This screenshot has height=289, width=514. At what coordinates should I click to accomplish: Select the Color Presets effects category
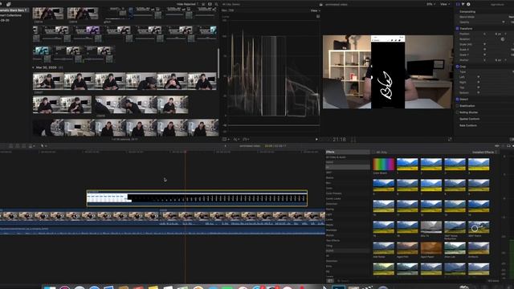pos(334,193)
